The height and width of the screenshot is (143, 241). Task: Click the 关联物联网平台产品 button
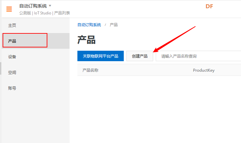coord(101,56)
